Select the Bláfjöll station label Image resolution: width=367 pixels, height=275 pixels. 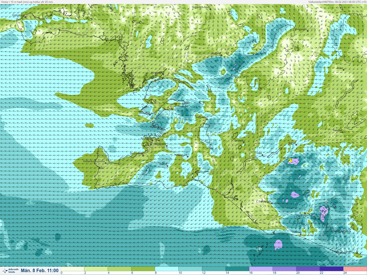163,164
